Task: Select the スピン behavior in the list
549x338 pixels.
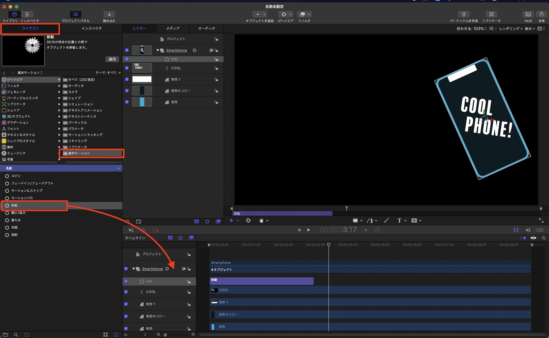Action: click(x=16, y=176)
